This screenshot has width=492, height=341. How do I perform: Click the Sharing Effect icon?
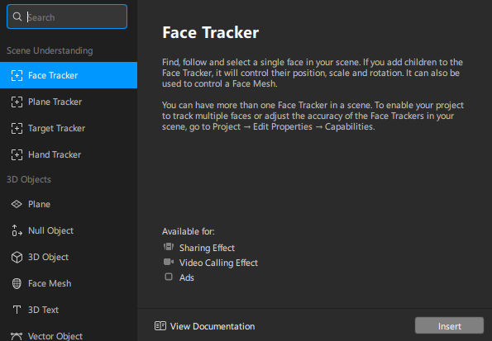[169, 247]
